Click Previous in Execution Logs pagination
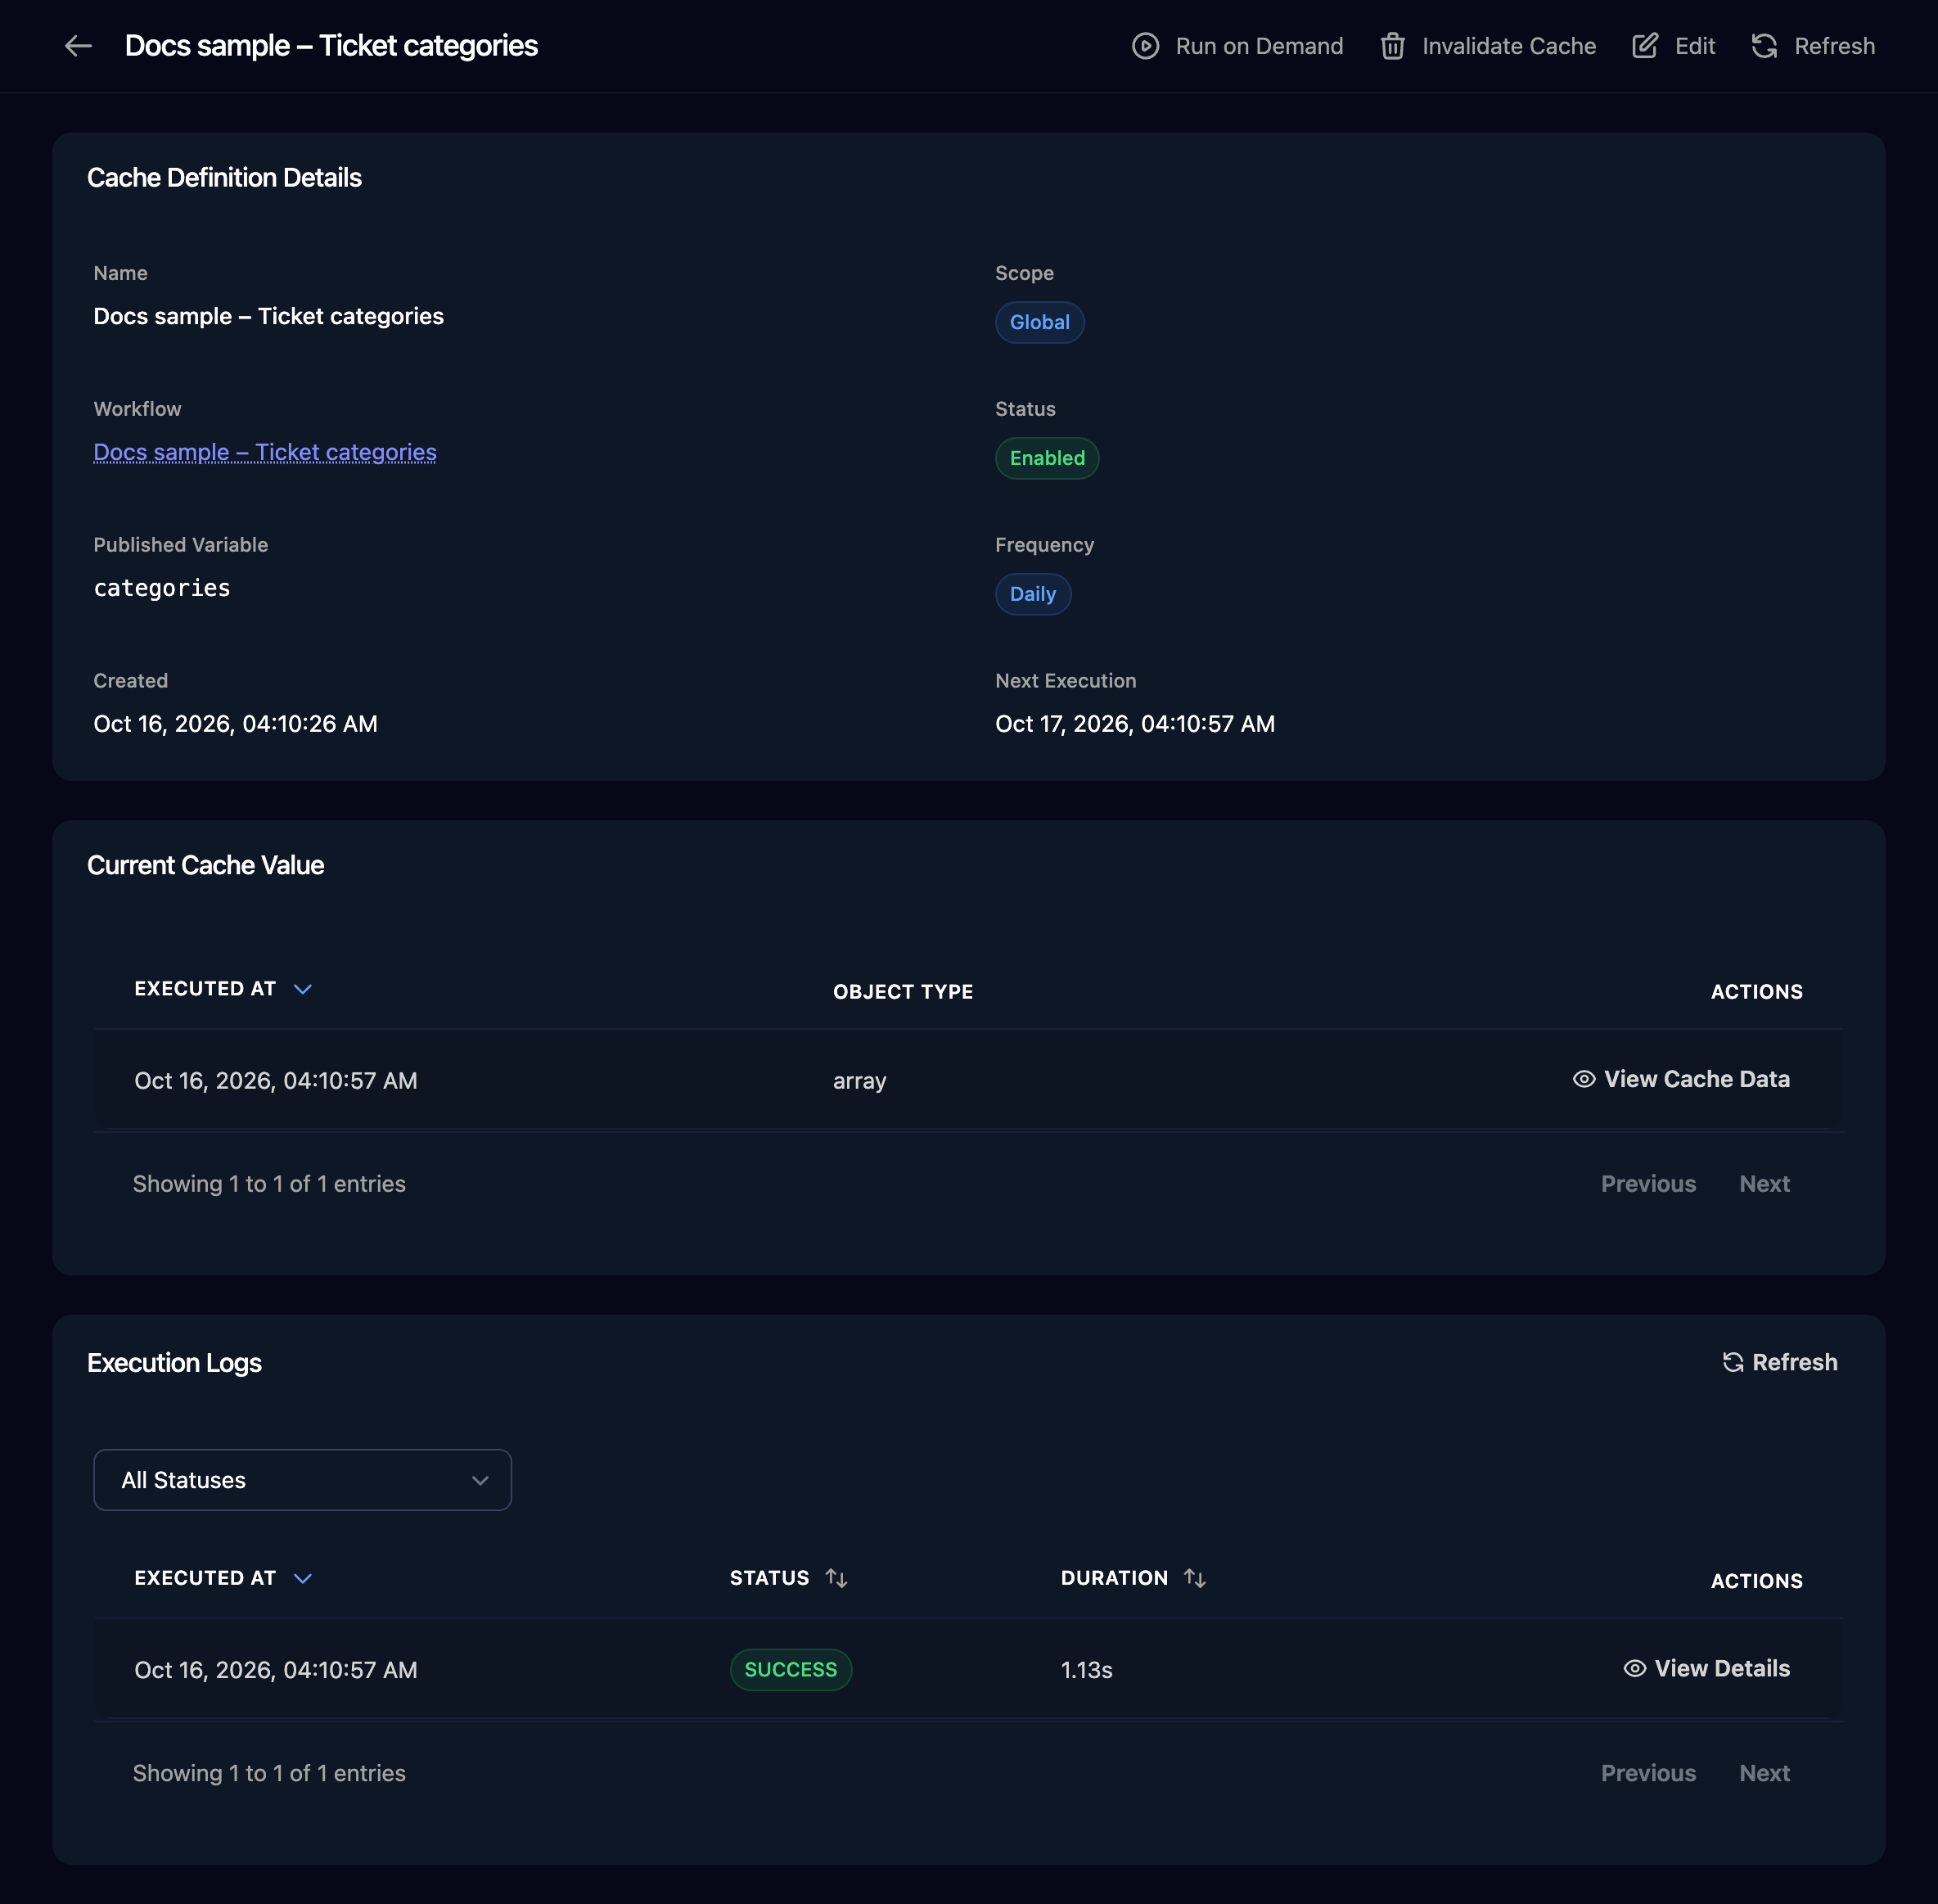Viewport: 1938px width, 1904px height. point(1648,1773)
